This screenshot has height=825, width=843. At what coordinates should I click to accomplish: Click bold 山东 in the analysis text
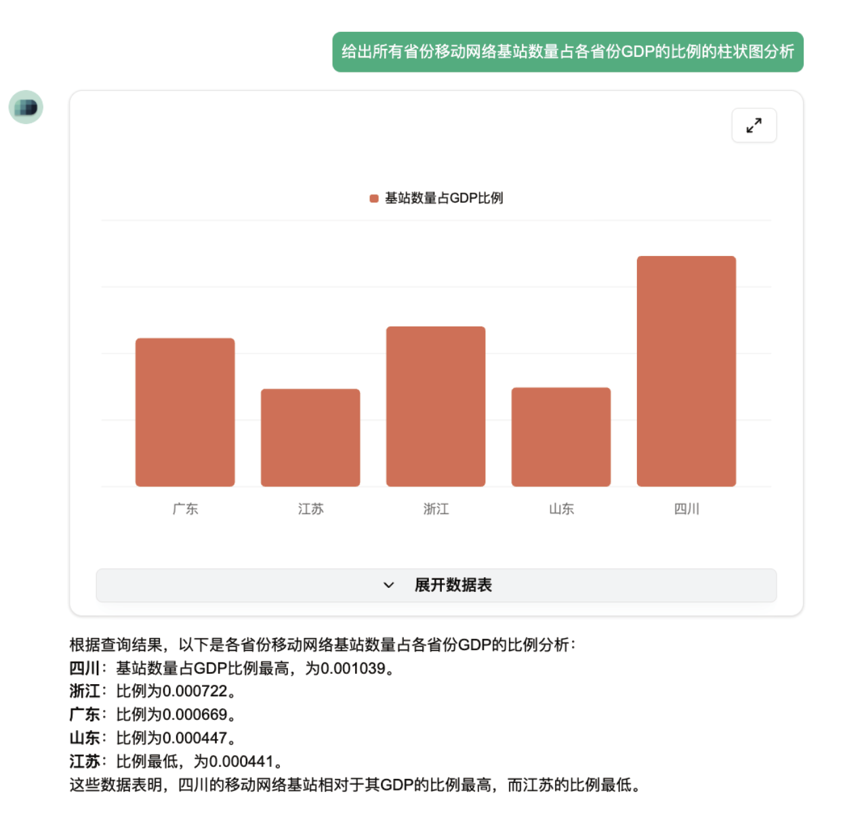(85, 738)
